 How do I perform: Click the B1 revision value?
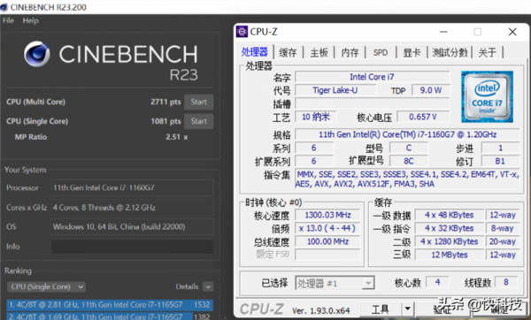[500, 161]
